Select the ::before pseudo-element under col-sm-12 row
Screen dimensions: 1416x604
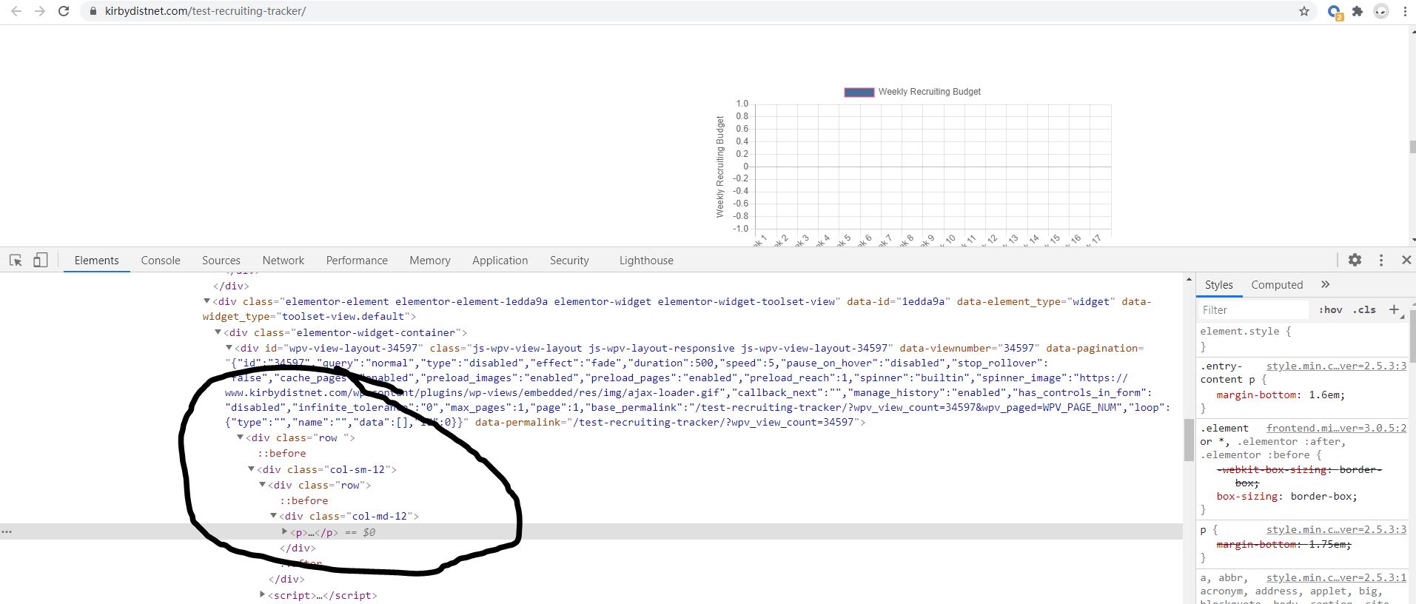303,500
